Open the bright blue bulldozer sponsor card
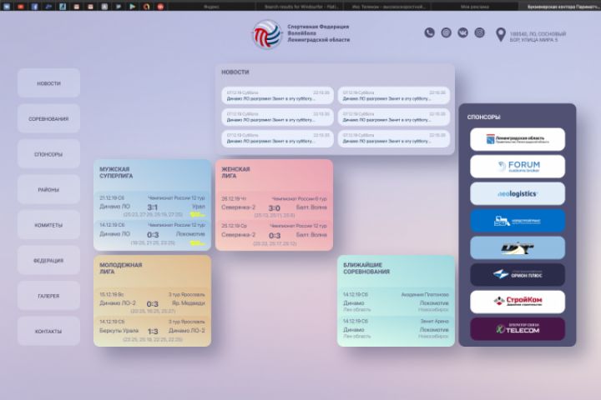 (x=518, y=221)
